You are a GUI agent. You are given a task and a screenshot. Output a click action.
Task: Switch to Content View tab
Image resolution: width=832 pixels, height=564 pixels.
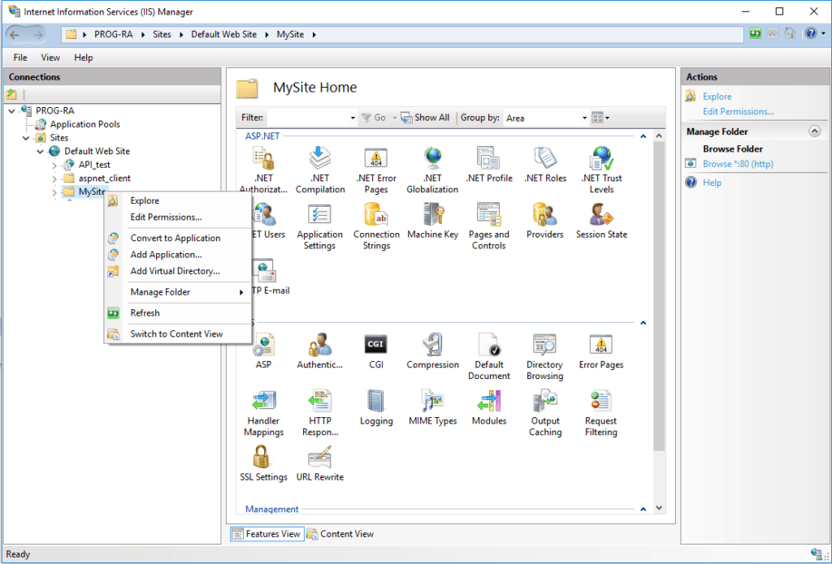340,534
